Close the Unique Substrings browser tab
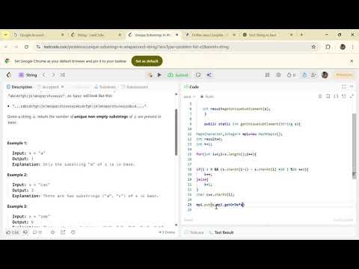 click(x=177, y=35)
